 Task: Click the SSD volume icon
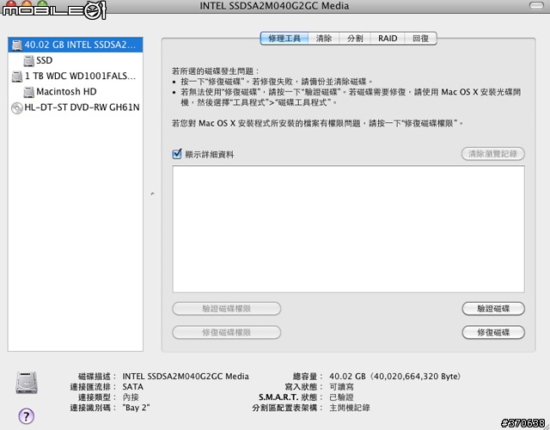[x=28, y=61]
